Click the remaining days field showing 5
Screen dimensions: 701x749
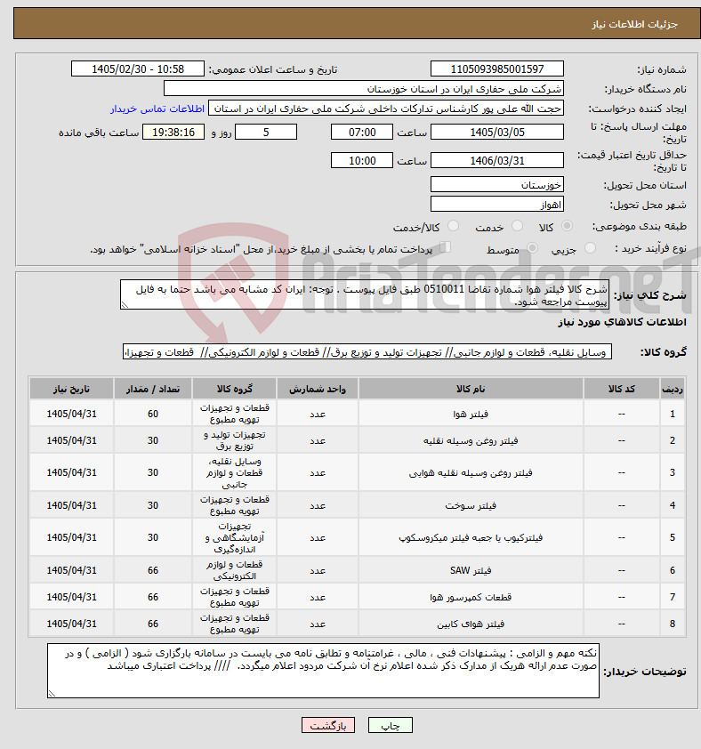pos(266,132)
